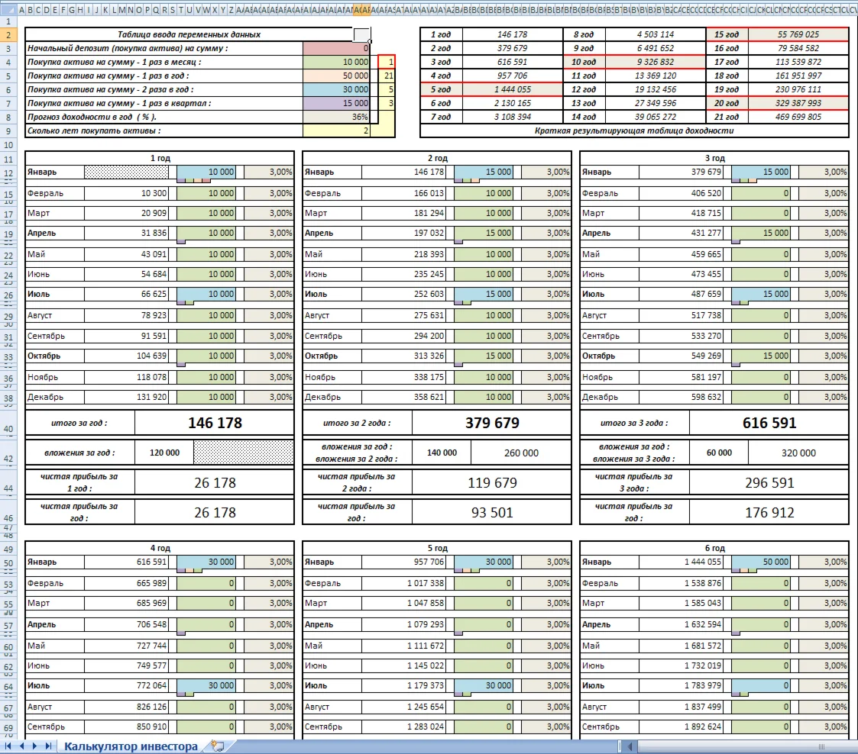Screen dimensions: 858x754
Task: Select the cell with 21 beside yearly purchase
Action: [387, 76]
